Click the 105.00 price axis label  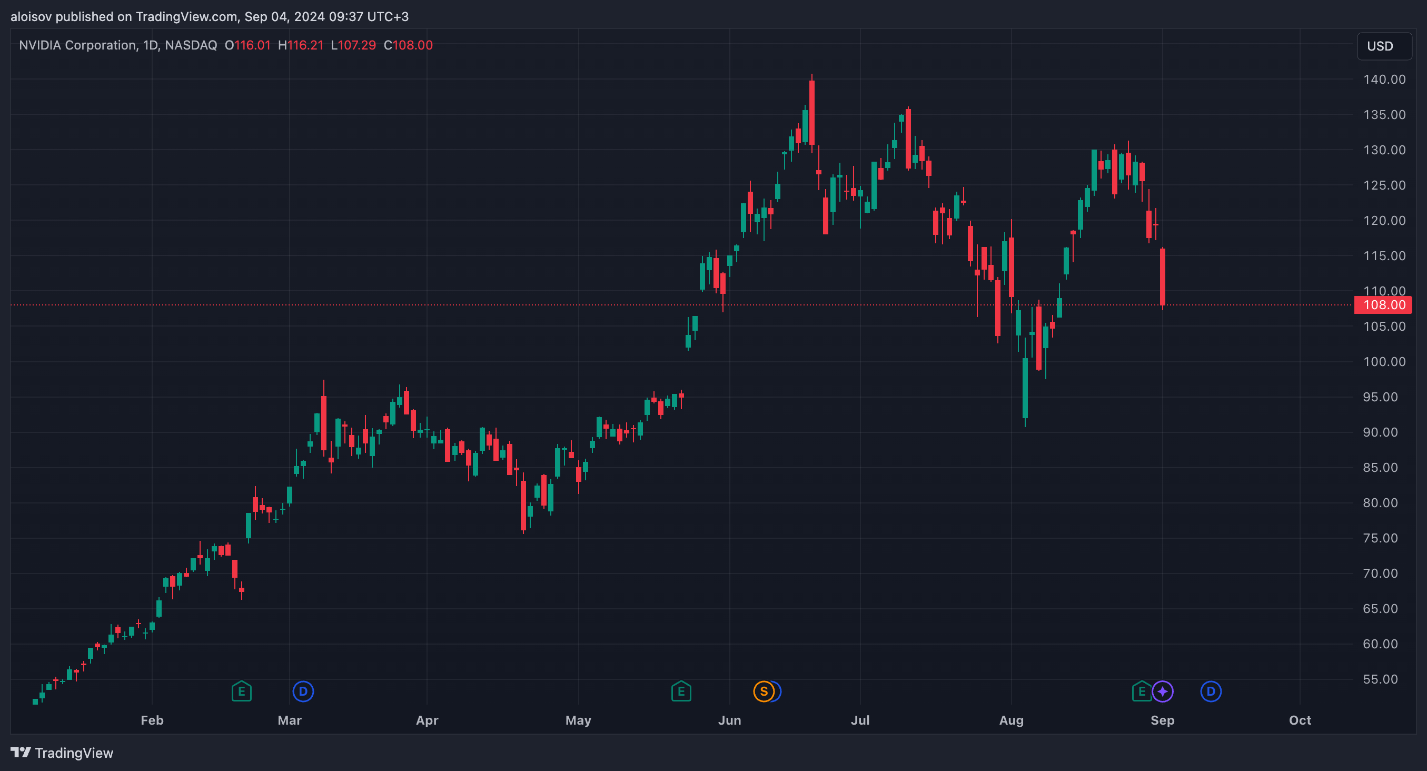[1384, 326]
